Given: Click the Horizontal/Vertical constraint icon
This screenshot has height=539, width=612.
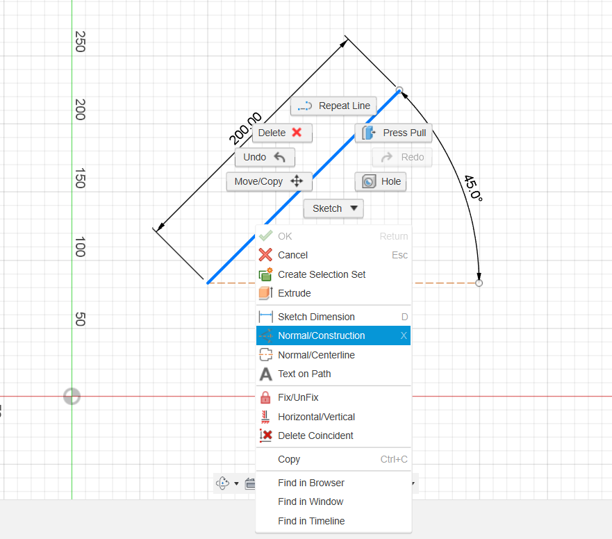Looking at the screenshot, I should coord(265,417).
